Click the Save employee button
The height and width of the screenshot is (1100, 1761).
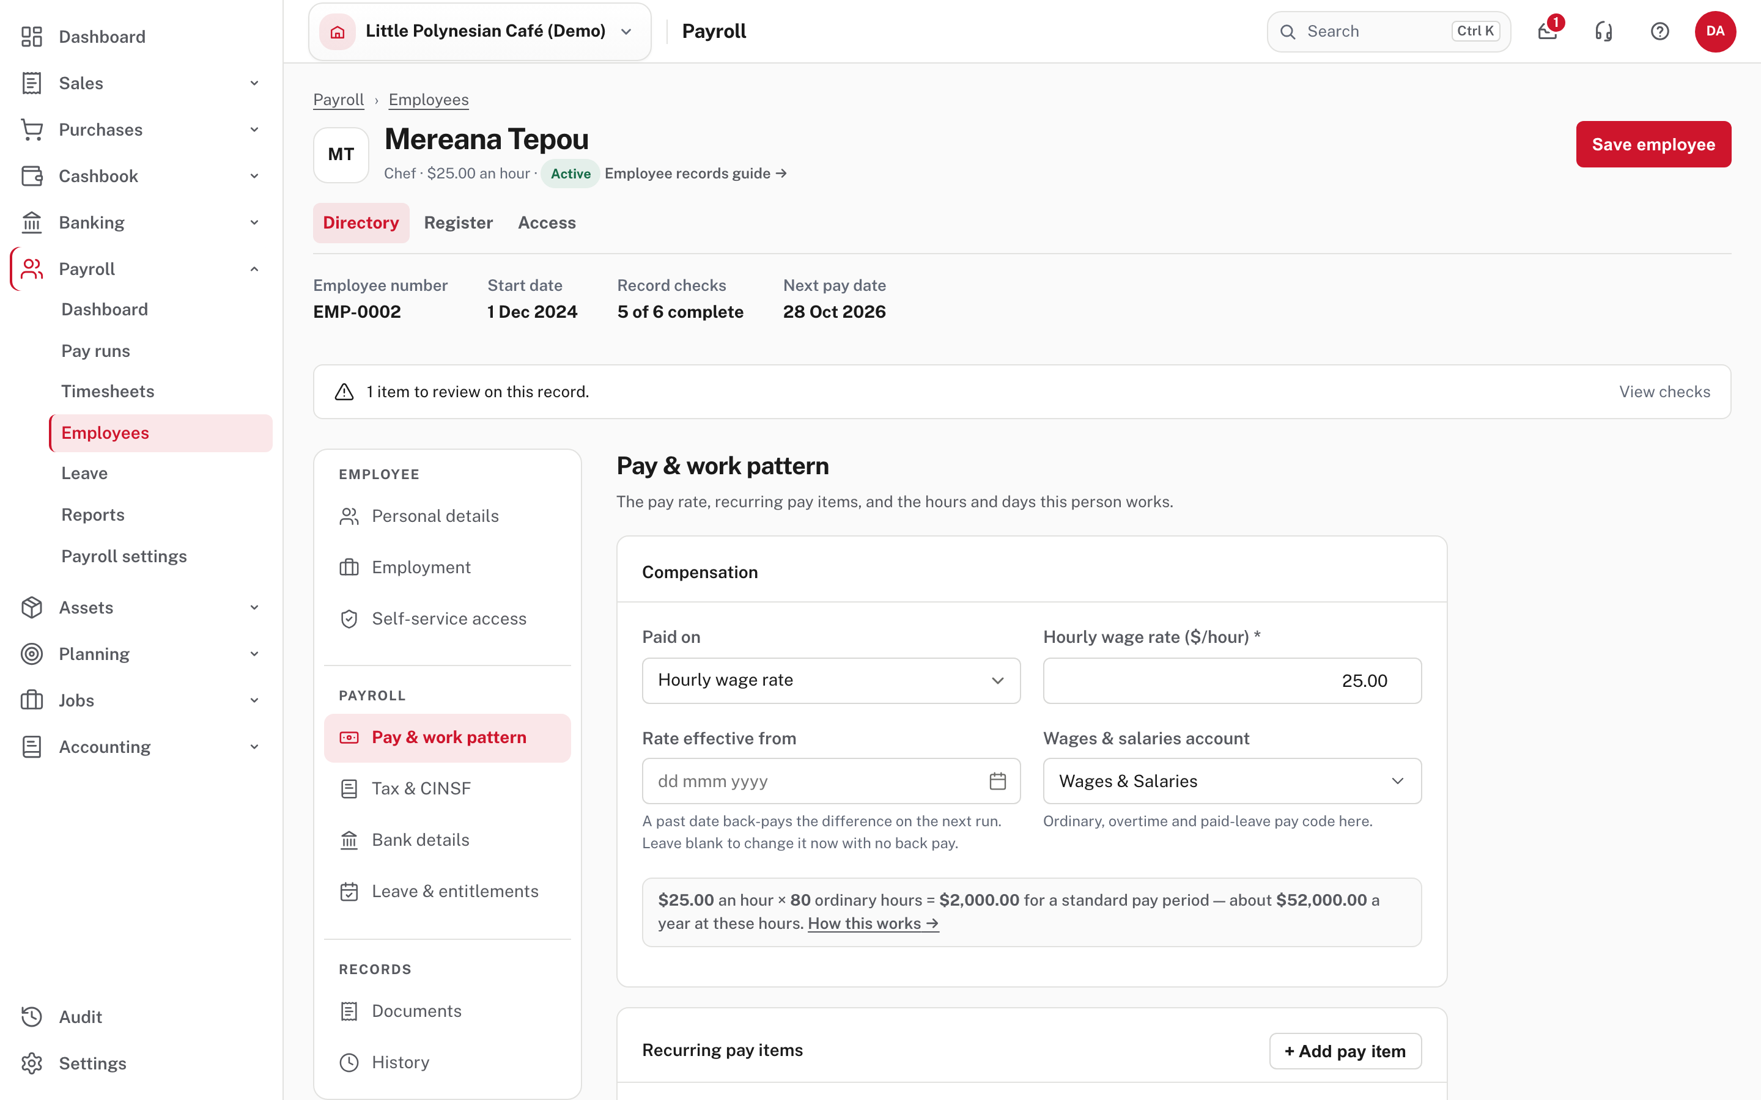click(x=1653, y=144)
